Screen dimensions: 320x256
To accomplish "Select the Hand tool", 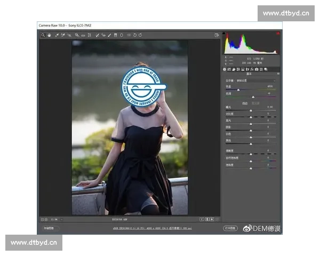I will [49, 35].
